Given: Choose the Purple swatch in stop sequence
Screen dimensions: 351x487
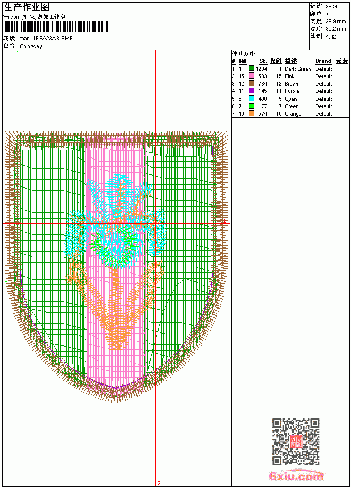Looking at the screenshot, I should [x=251, y=91].
